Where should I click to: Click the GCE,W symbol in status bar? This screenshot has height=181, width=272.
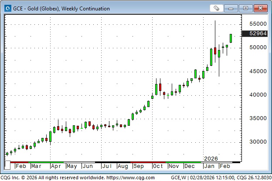click(x=179, y=178)
